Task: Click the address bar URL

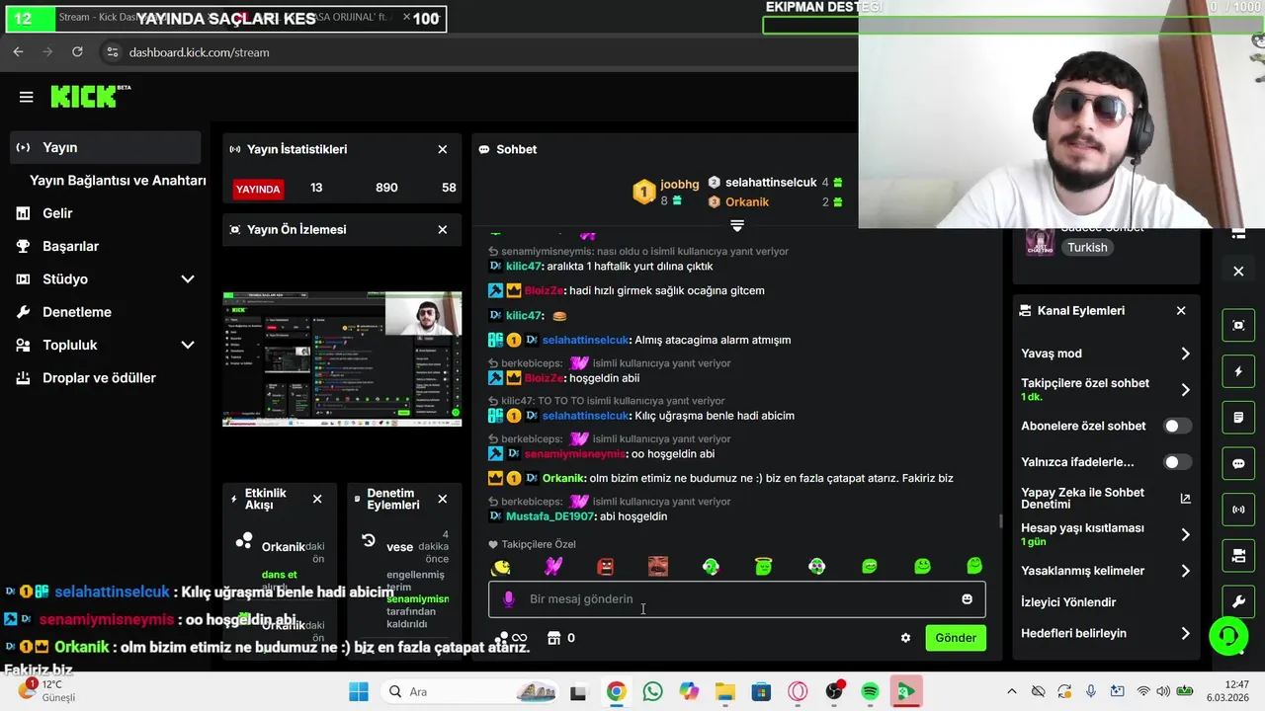Action: [x=199, y=52]
